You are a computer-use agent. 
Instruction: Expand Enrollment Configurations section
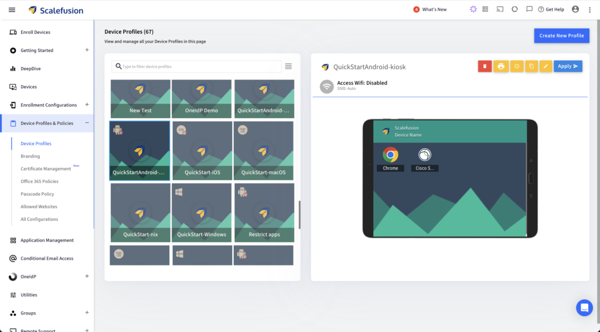[x=87, y=105]
